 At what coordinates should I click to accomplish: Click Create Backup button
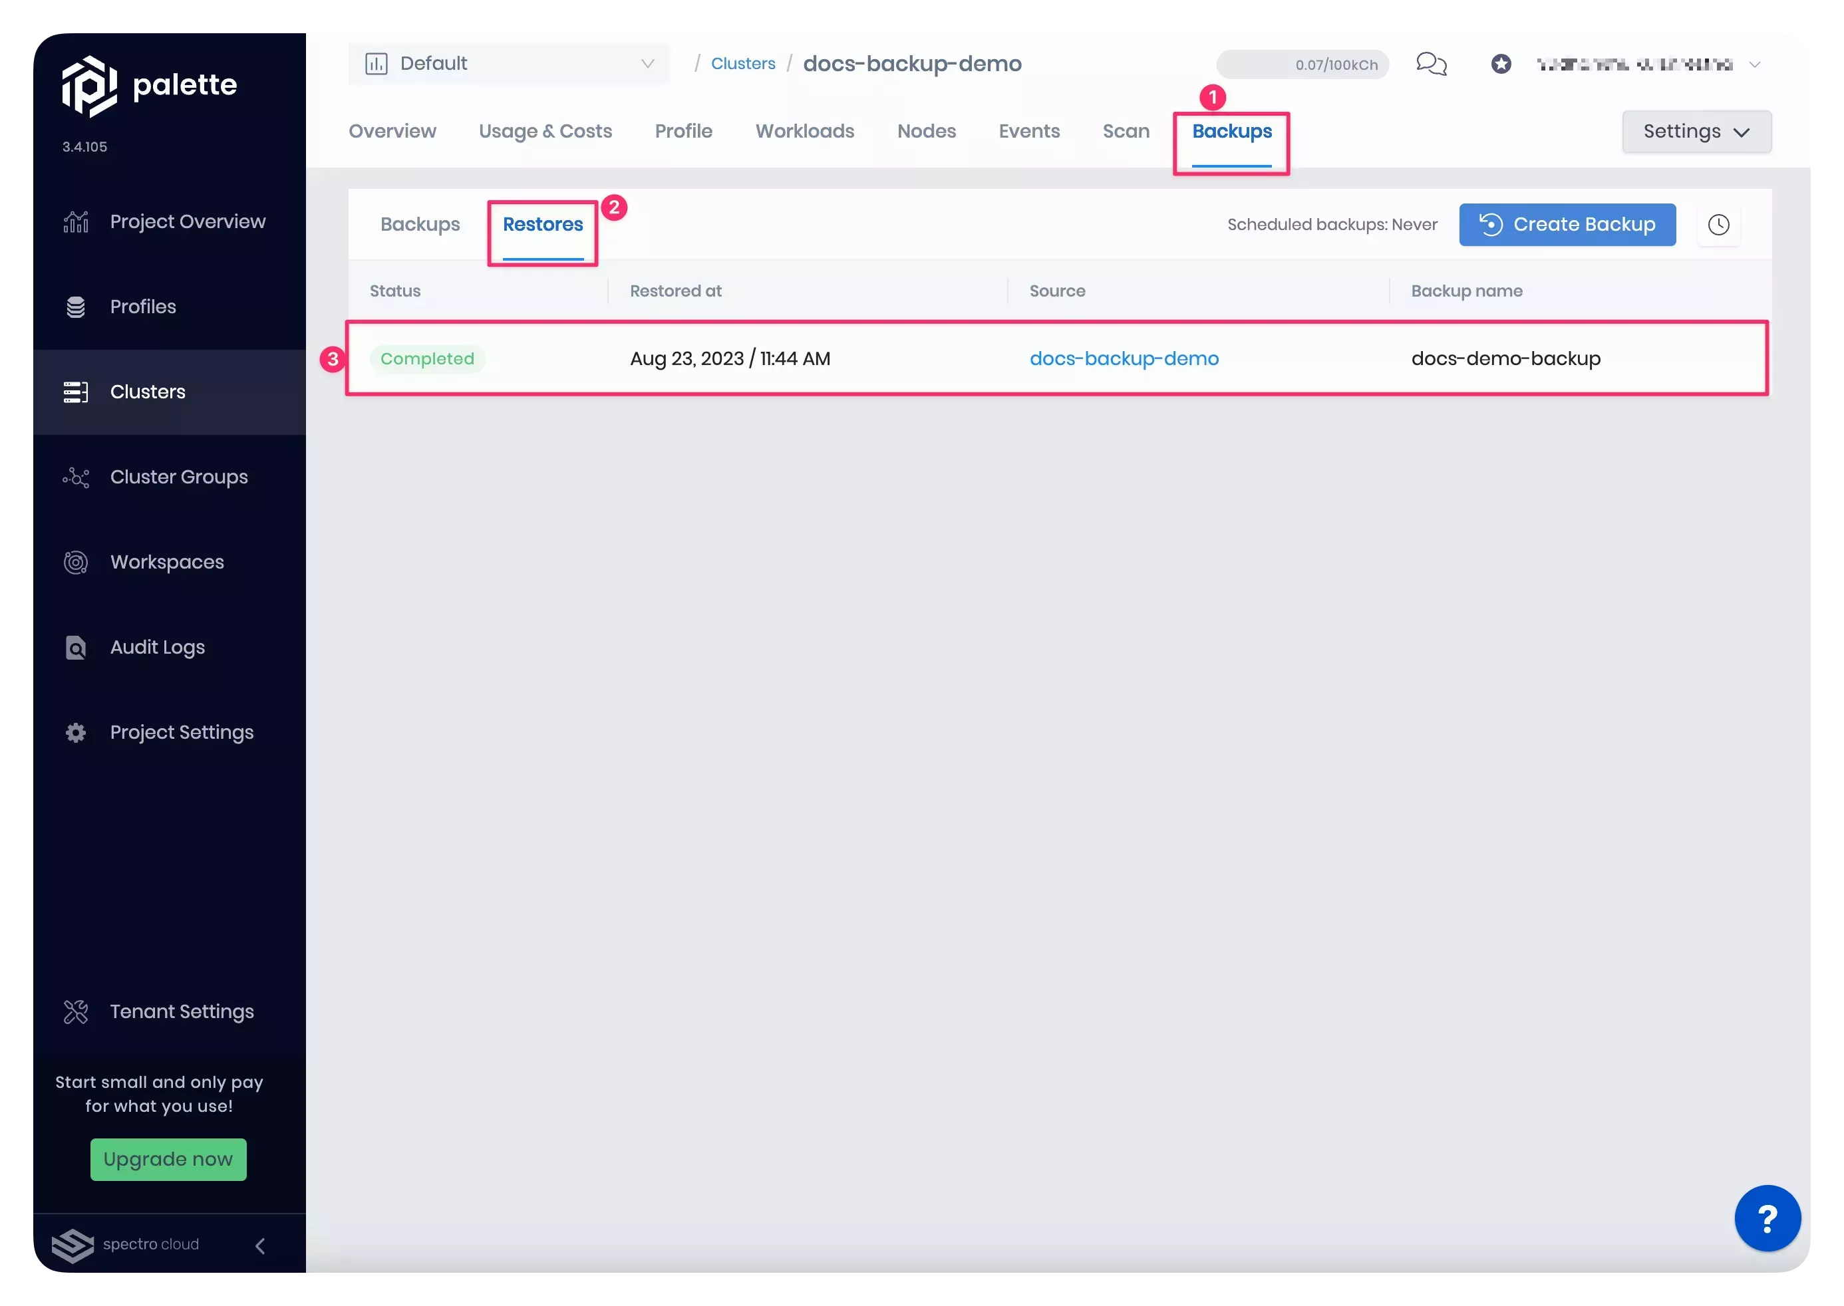point(1567,223)
